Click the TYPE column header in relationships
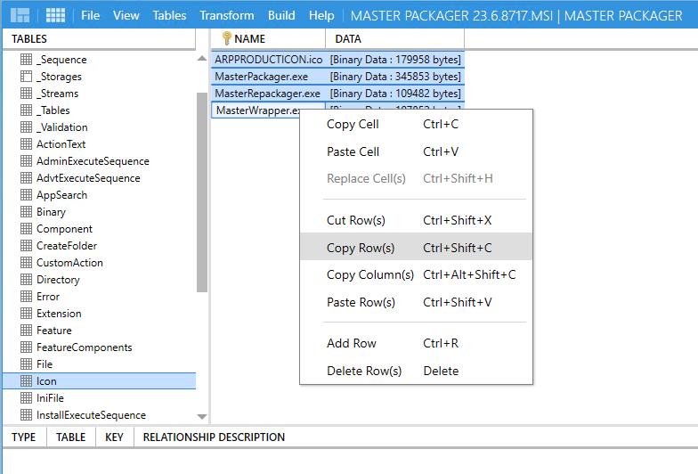This screenshot has width=698, height=474. tap(24, 437)
